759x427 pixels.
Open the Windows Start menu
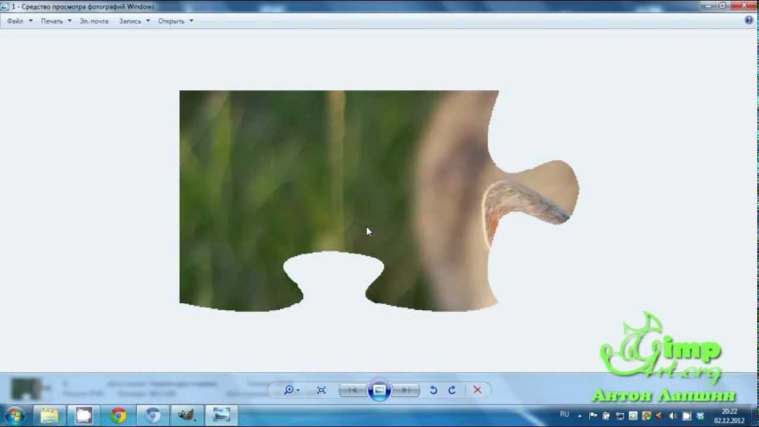point(14,415)
